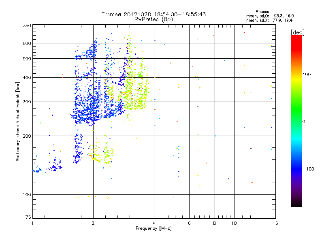Viewport: 324px width, 243px height.
Task: Click the '400' height axis tick label
Action: tap(27, 77)
